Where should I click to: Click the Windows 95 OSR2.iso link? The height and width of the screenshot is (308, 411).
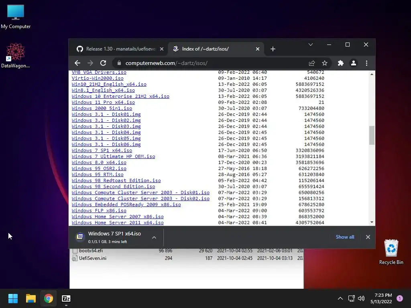pos(99,168)
